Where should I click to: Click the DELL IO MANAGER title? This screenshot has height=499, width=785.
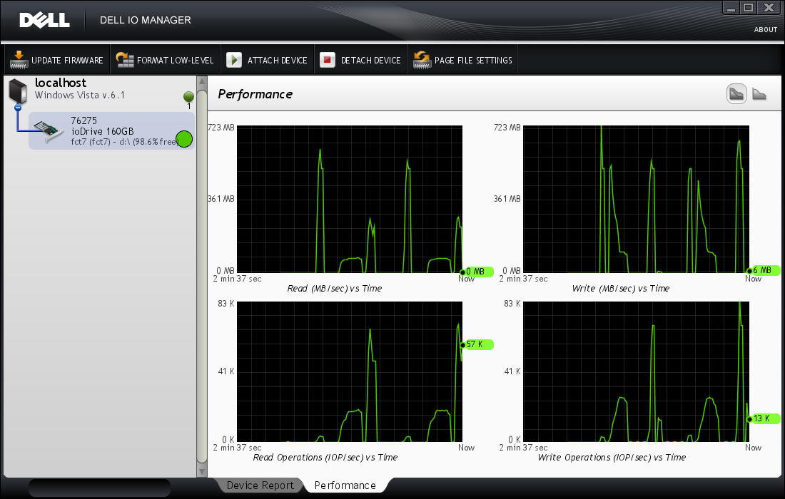point(145,20)
